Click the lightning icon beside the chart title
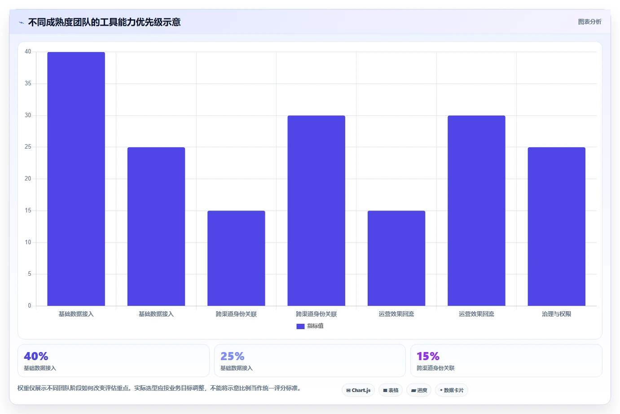620x414 pixels. pyautogui.click(x=21, y=22)
